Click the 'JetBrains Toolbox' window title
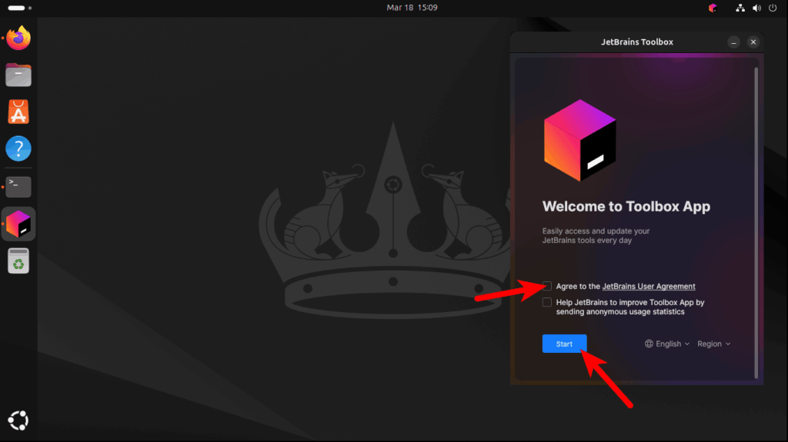The width and height of the screenshot is (788, 442). coord(636,42)
